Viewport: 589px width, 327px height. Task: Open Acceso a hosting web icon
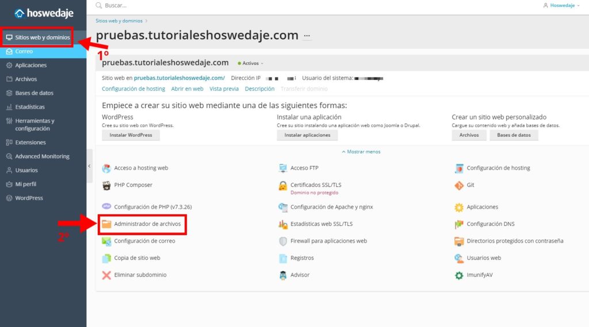point(106,168)
